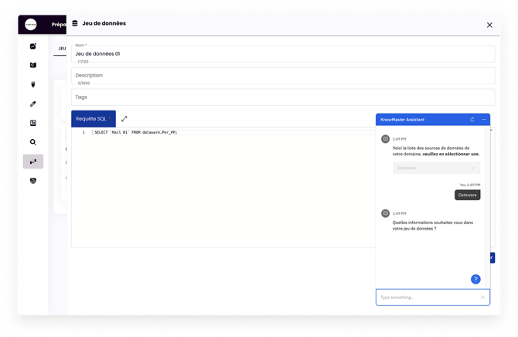The image size is (518, 337).
Task: Focus the Tags input field
Action: 283,97
